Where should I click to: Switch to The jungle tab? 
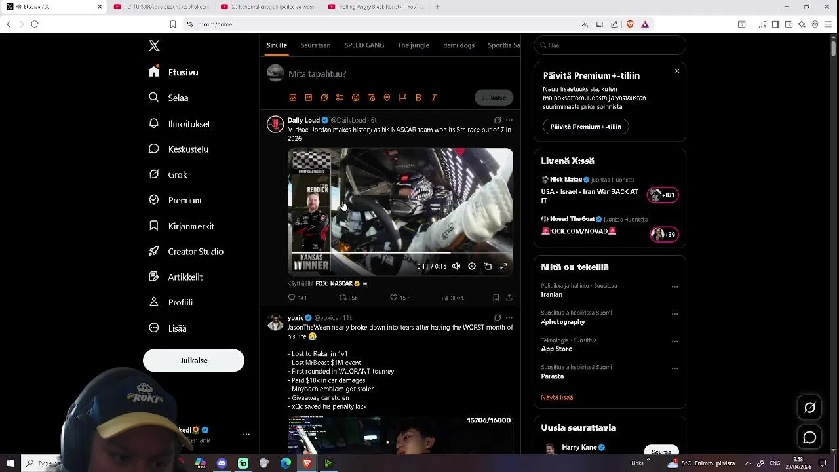tap(414, 45)
